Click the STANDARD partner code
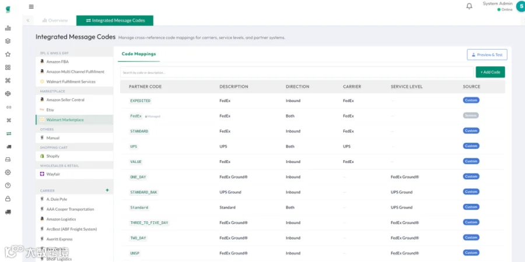The image size is (525, 262). tap(139, 132)
